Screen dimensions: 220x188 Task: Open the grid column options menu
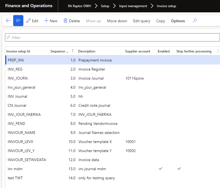click(x=218, y=51)
